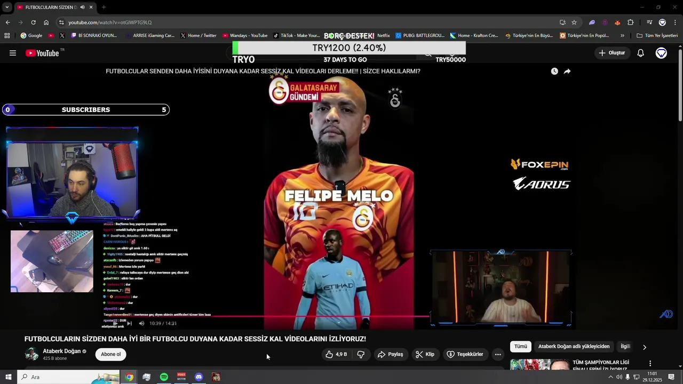
Task: Open the Home - Krafton Cre bookmark
Action: click(474, 36)
